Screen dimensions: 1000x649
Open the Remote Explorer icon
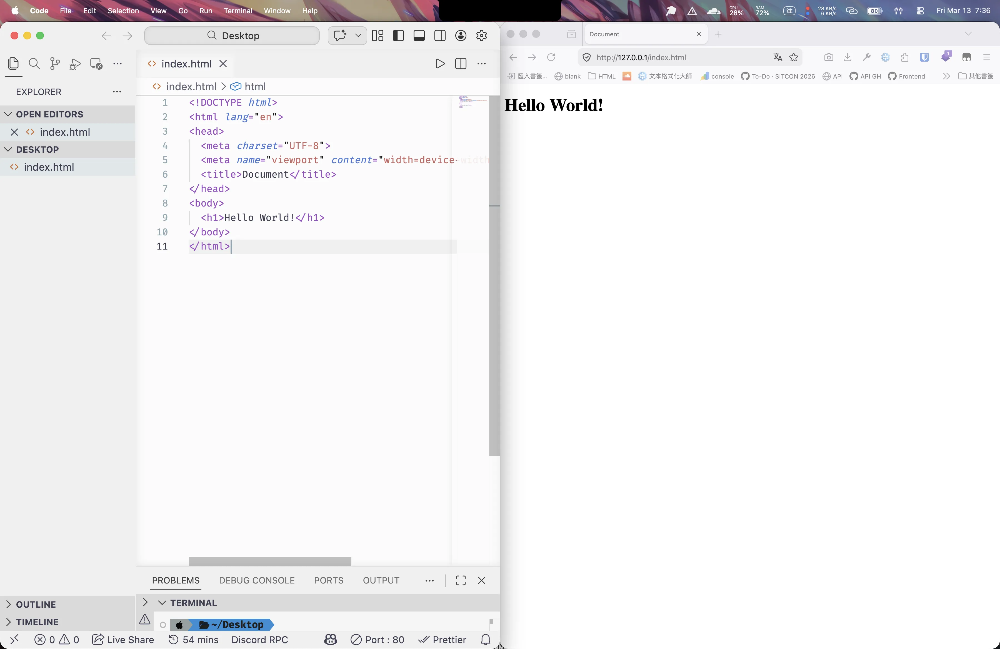[x=96, y=64]
